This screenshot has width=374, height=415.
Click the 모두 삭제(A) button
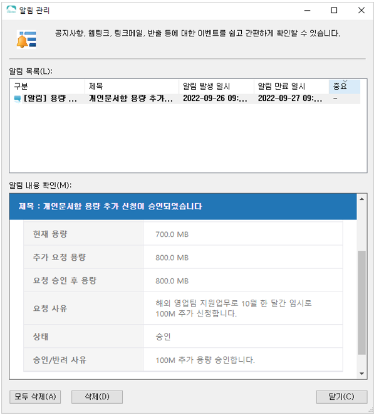click(x=35, y=397)
